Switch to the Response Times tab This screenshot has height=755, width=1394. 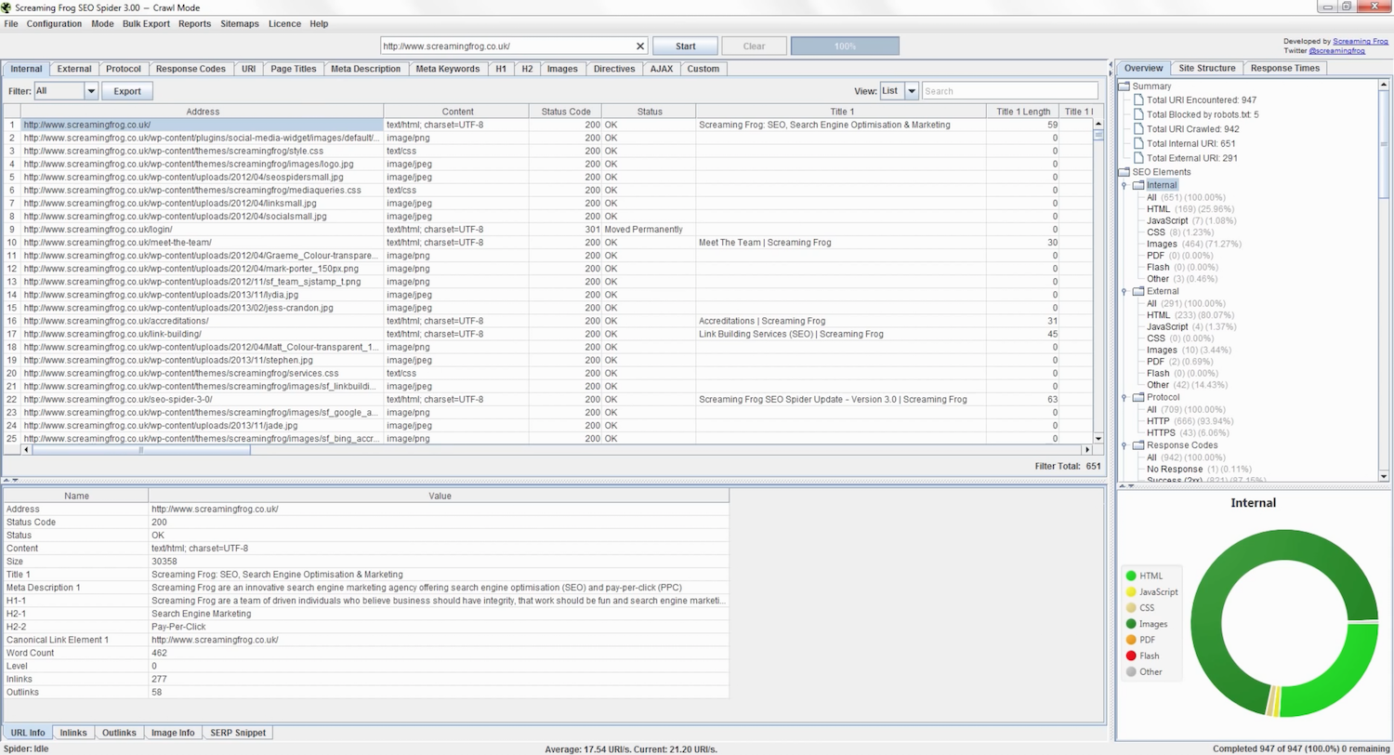1284,68
